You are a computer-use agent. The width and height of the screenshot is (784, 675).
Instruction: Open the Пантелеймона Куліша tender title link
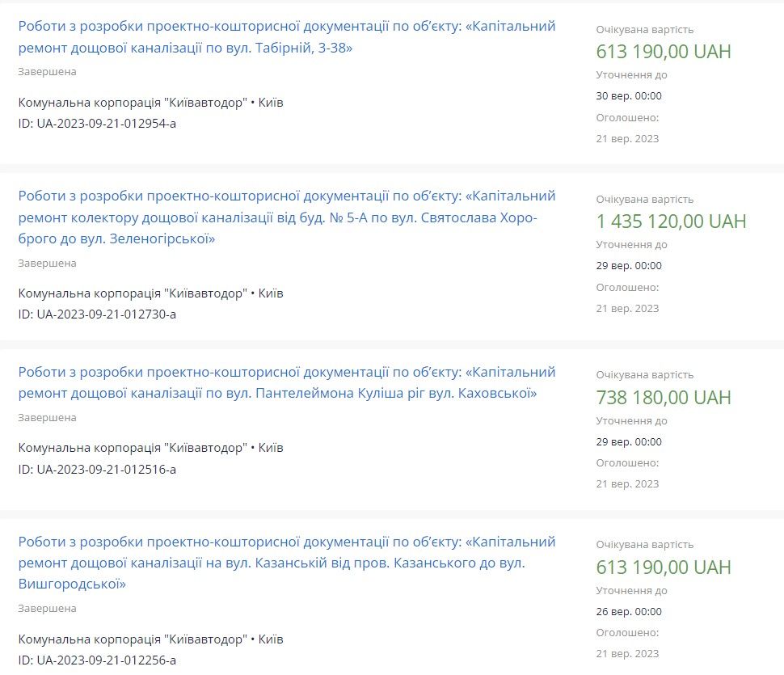(x=287, y=382)
